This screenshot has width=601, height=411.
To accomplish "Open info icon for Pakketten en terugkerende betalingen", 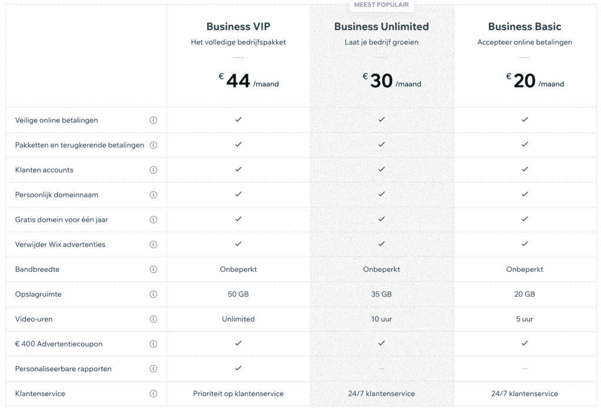I will pyautogui.click(x=153, y=145).
